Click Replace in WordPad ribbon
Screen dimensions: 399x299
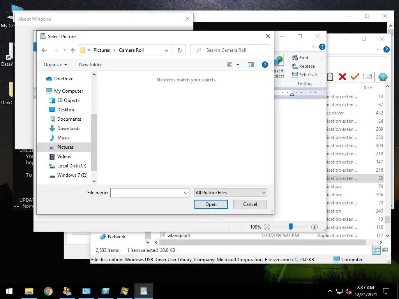point(303,66)
